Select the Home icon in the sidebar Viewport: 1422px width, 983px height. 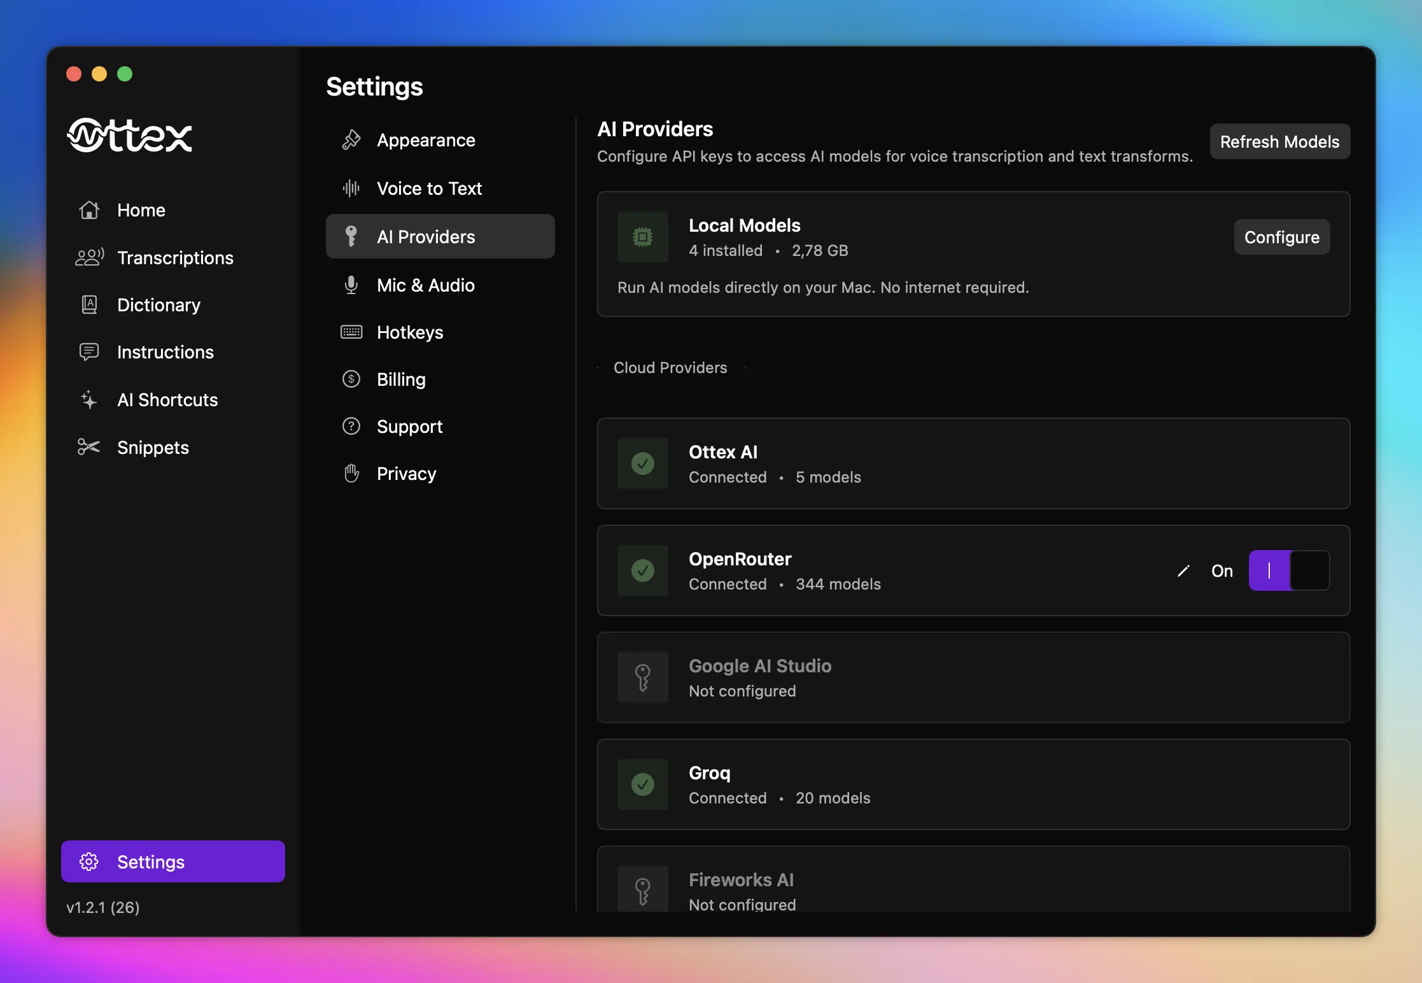click(x=88, y=210)
